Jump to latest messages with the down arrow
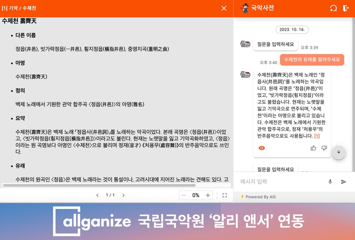The image size is (355, 240). [x=339, y=152]
